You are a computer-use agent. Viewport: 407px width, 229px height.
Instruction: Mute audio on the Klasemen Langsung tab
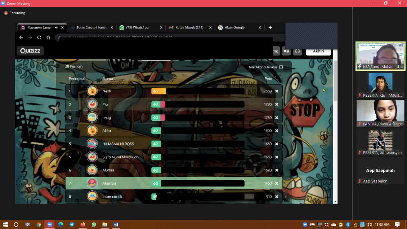tap(56, 27)
